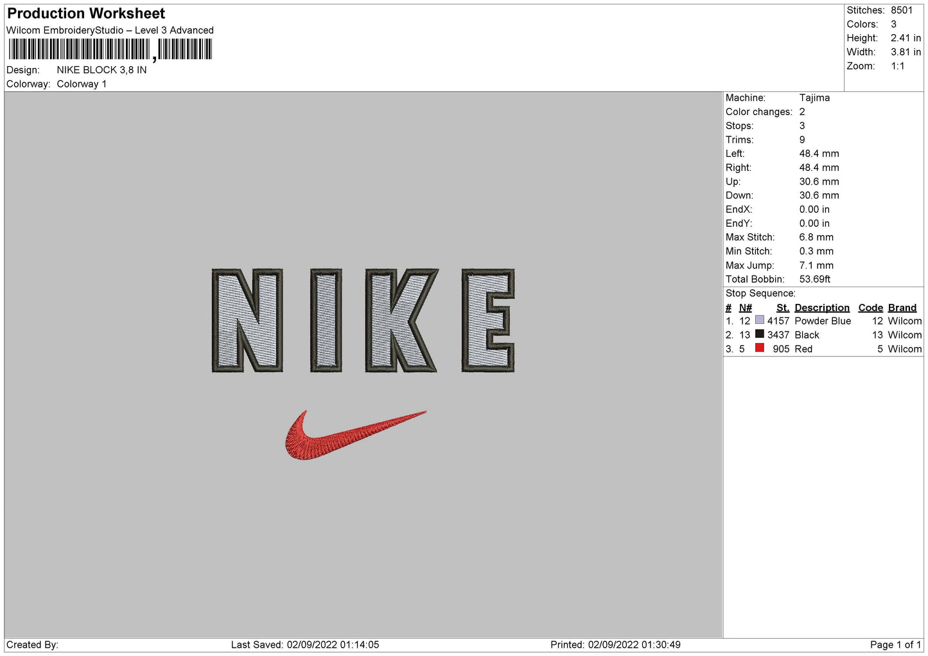The image size is (928, 656).
Task: Click the Min Stitch value '0.3 mm'
Action: (816, 251)
